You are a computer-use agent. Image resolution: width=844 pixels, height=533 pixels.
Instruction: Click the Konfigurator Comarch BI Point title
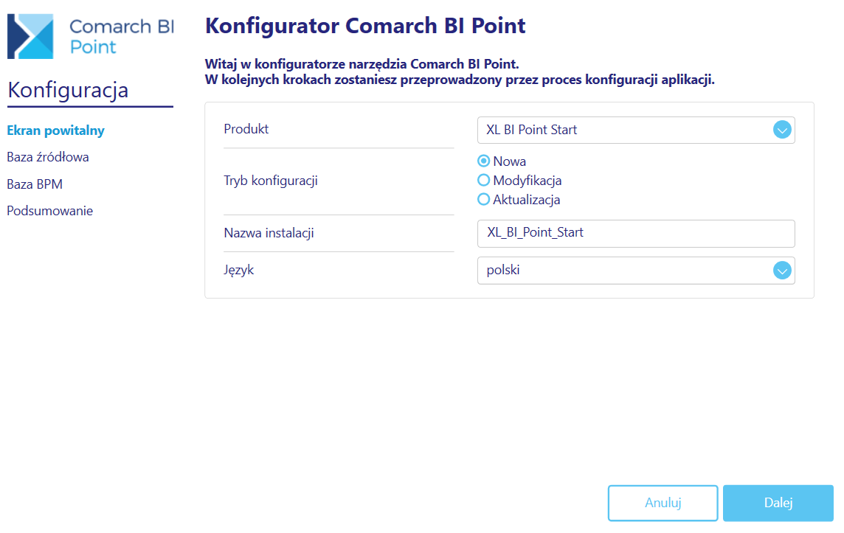pos(365,26)
